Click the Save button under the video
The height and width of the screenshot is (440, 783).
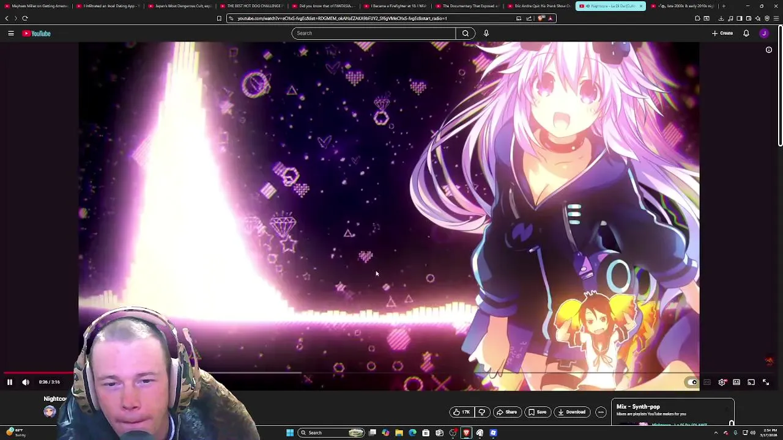click(537, 412)
